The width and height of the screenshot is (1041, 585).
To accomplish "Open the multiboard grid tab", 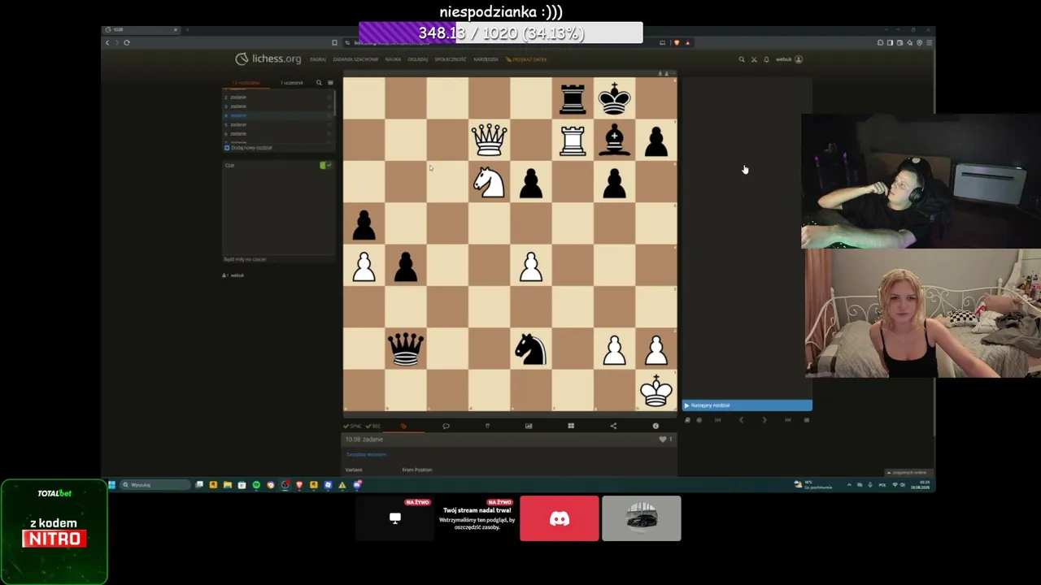I will pos(571,426).
